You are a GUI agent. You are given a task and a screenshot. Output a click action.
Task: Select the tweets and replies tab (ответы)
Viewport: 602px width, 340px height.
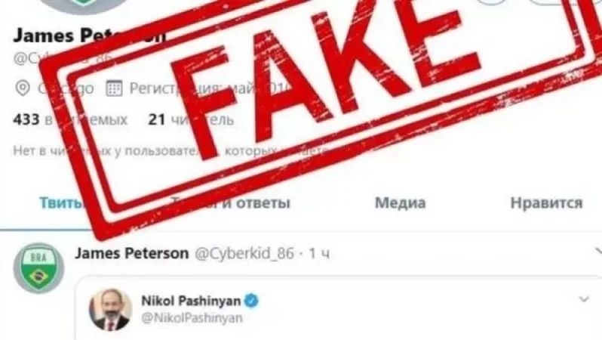click(230, 202)
